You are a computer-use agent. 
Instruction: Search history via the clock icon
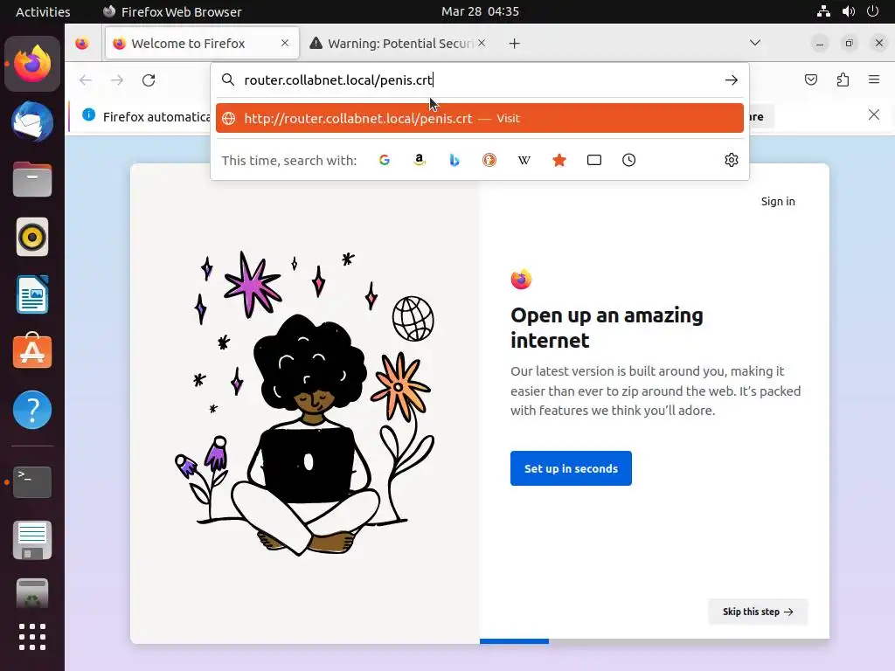pos(629,161)
